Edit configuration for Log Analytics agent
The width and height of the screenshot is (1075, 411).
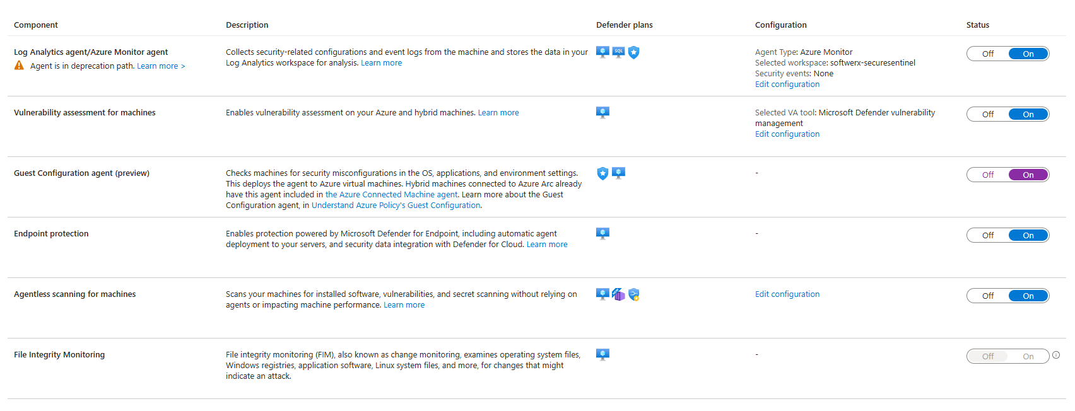(x=787, y=84)
